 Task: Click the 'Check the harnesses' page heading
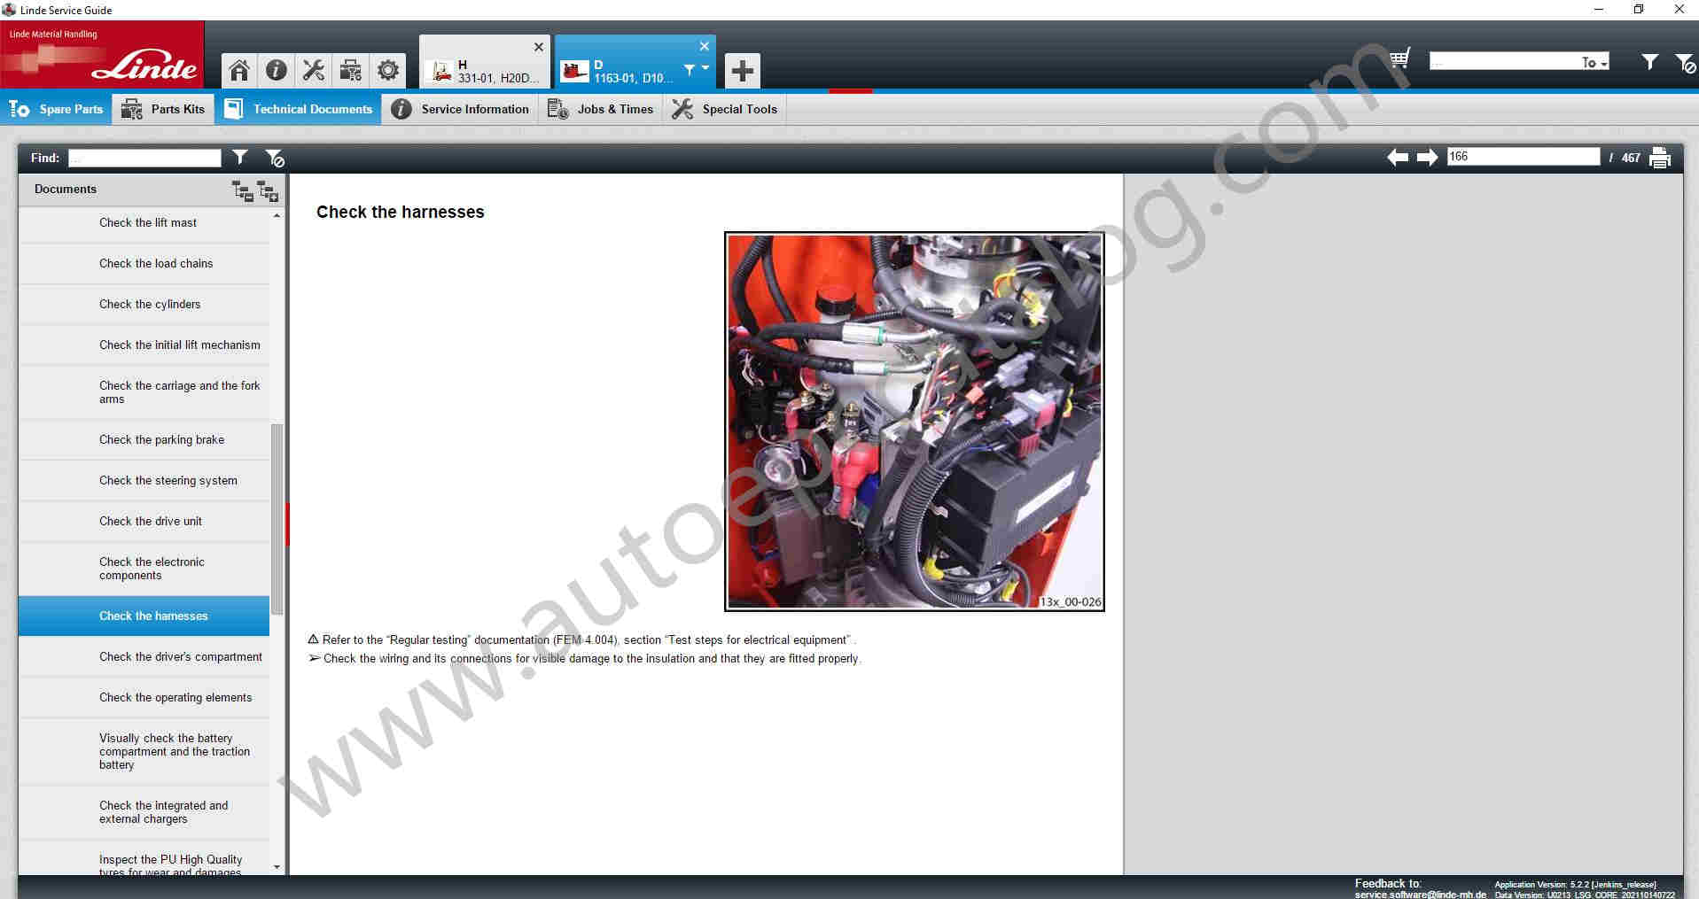401,212
